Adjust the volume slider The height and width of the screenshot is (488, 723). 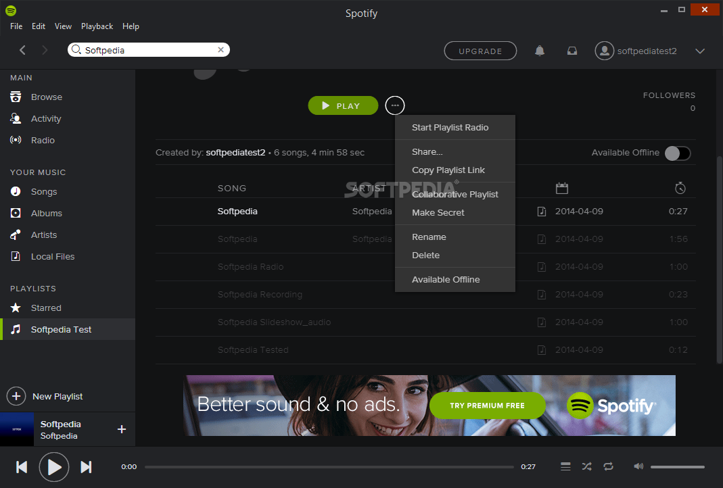point(678,467)
